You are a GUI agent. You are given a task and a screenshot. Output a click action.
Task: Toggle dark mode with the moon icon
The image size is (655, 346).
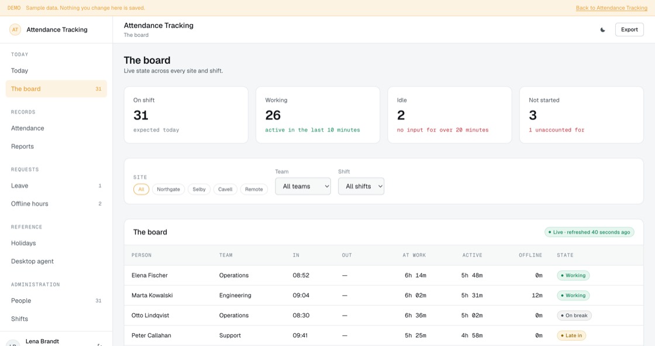(x=603, y=30)
